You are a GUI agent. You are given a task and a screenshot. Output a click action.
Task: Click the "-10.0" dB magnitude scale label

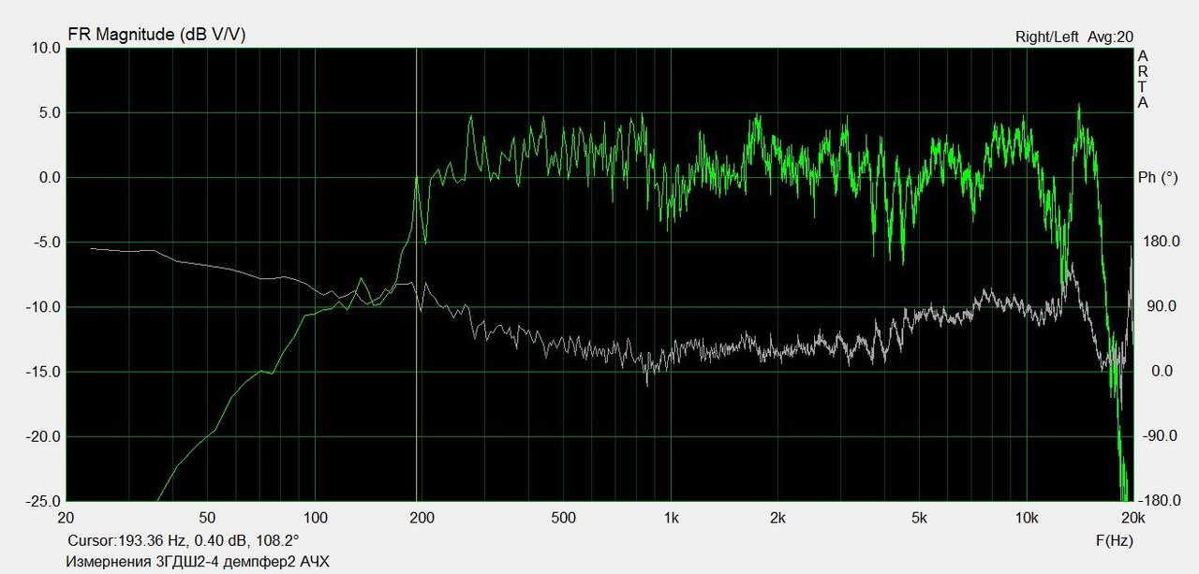point(41,307)
